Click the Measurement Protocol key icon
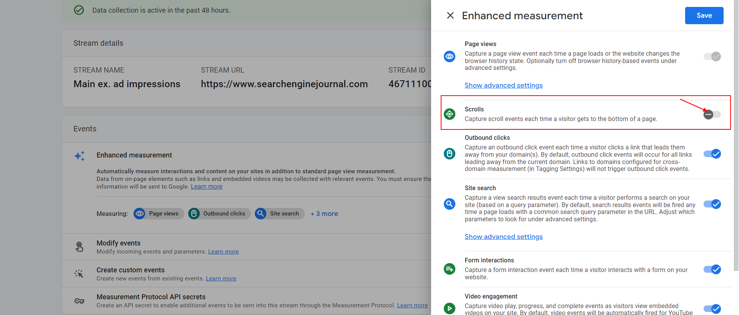 79,301
